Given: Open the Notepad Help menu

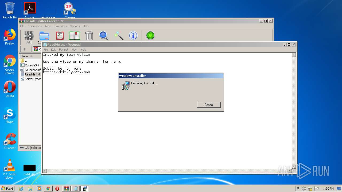Looking at the screenshot, I should [83, 50].
